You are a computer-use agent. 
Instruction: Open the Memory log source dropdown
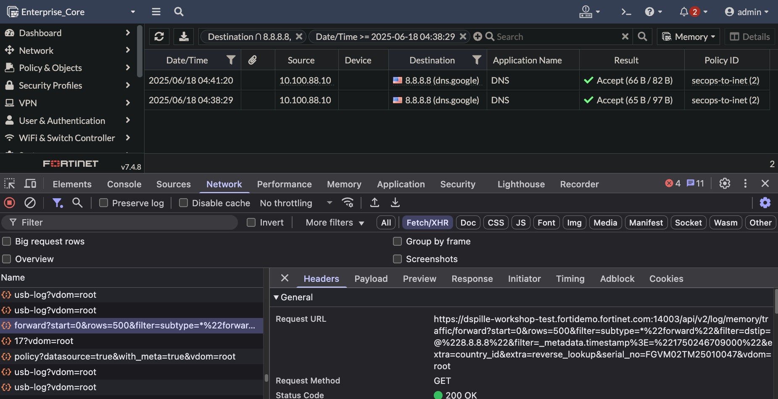click(x=688, y=37)
